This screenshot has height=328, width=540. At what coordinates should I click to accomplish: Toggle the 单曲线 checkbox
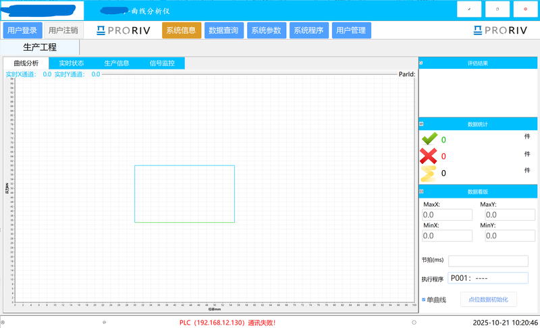(x=424, y=300)
